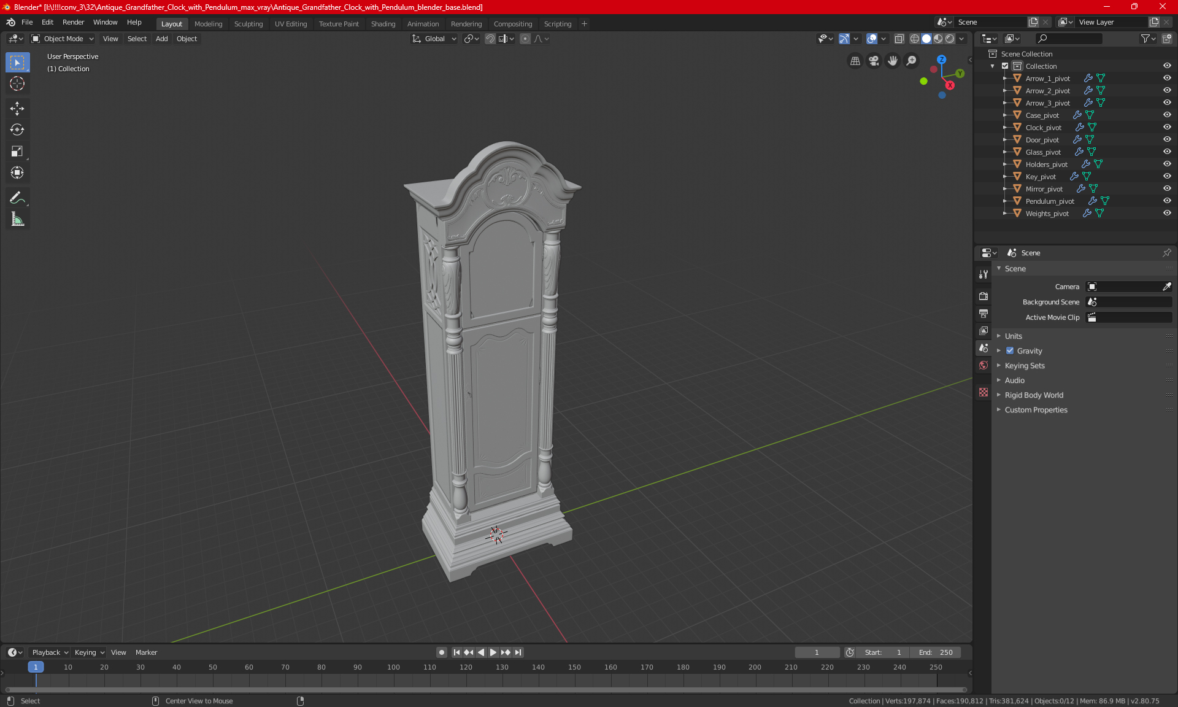Activate the Select Box tool
Viewport: 1178px width, 707px height.
pyautogui.click(x=17, y=62)
